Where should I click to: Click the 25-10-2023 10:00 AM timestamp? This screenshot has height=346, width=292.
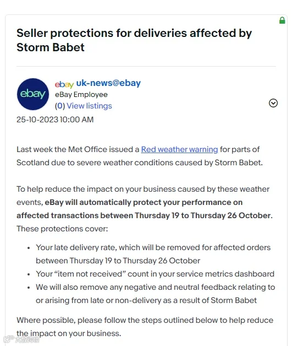tap(55, 120)
